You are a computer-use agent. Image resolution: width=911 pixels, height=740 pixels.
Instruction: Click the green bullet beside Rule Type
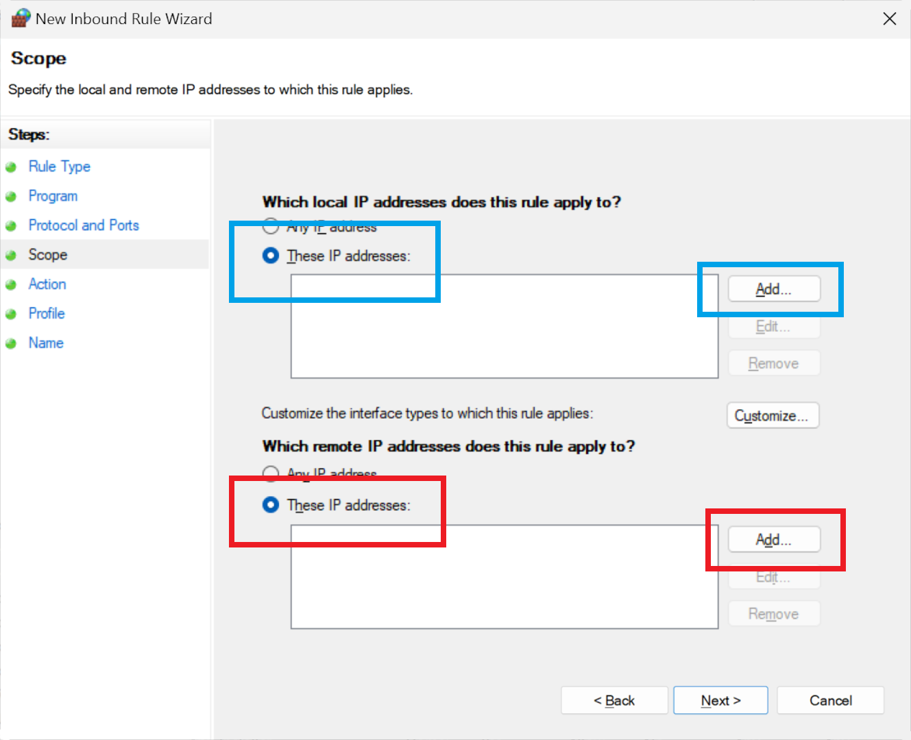(11, 167)
